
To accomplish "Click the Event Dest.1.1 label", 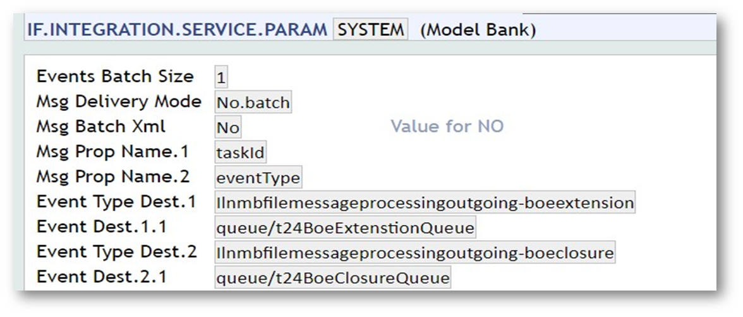I will pos(102,227).
